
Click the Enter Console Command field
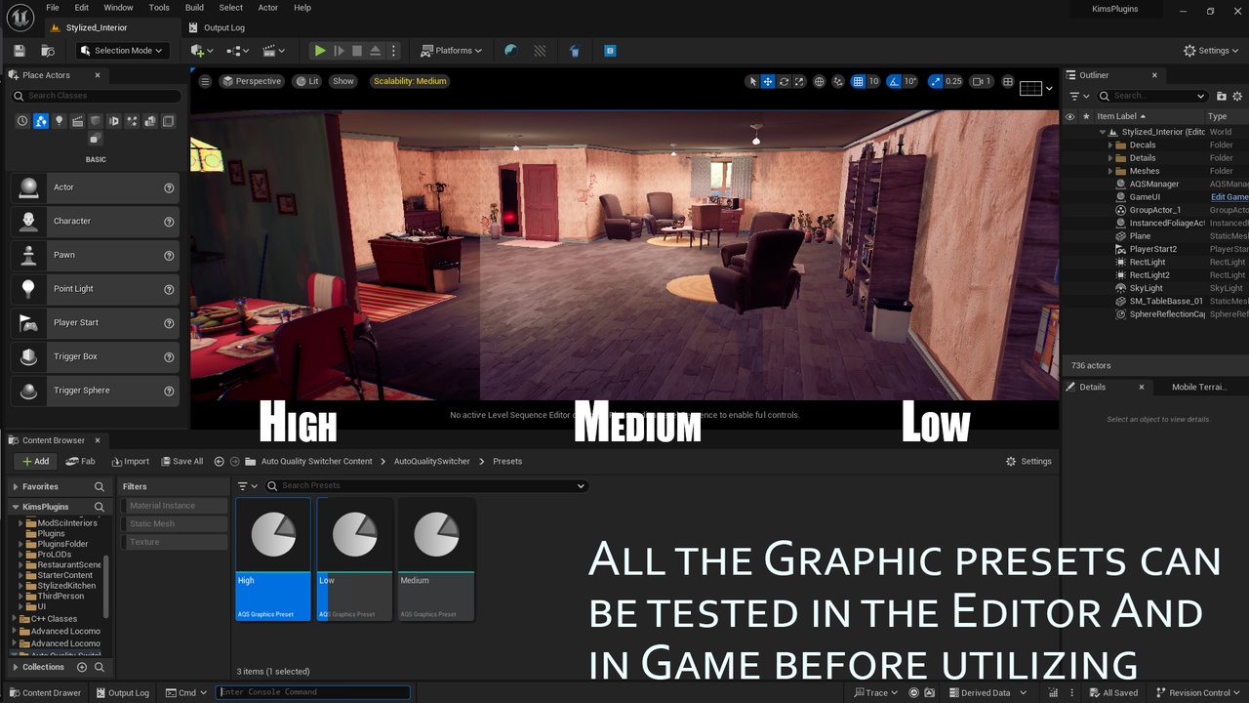[312, 692]
